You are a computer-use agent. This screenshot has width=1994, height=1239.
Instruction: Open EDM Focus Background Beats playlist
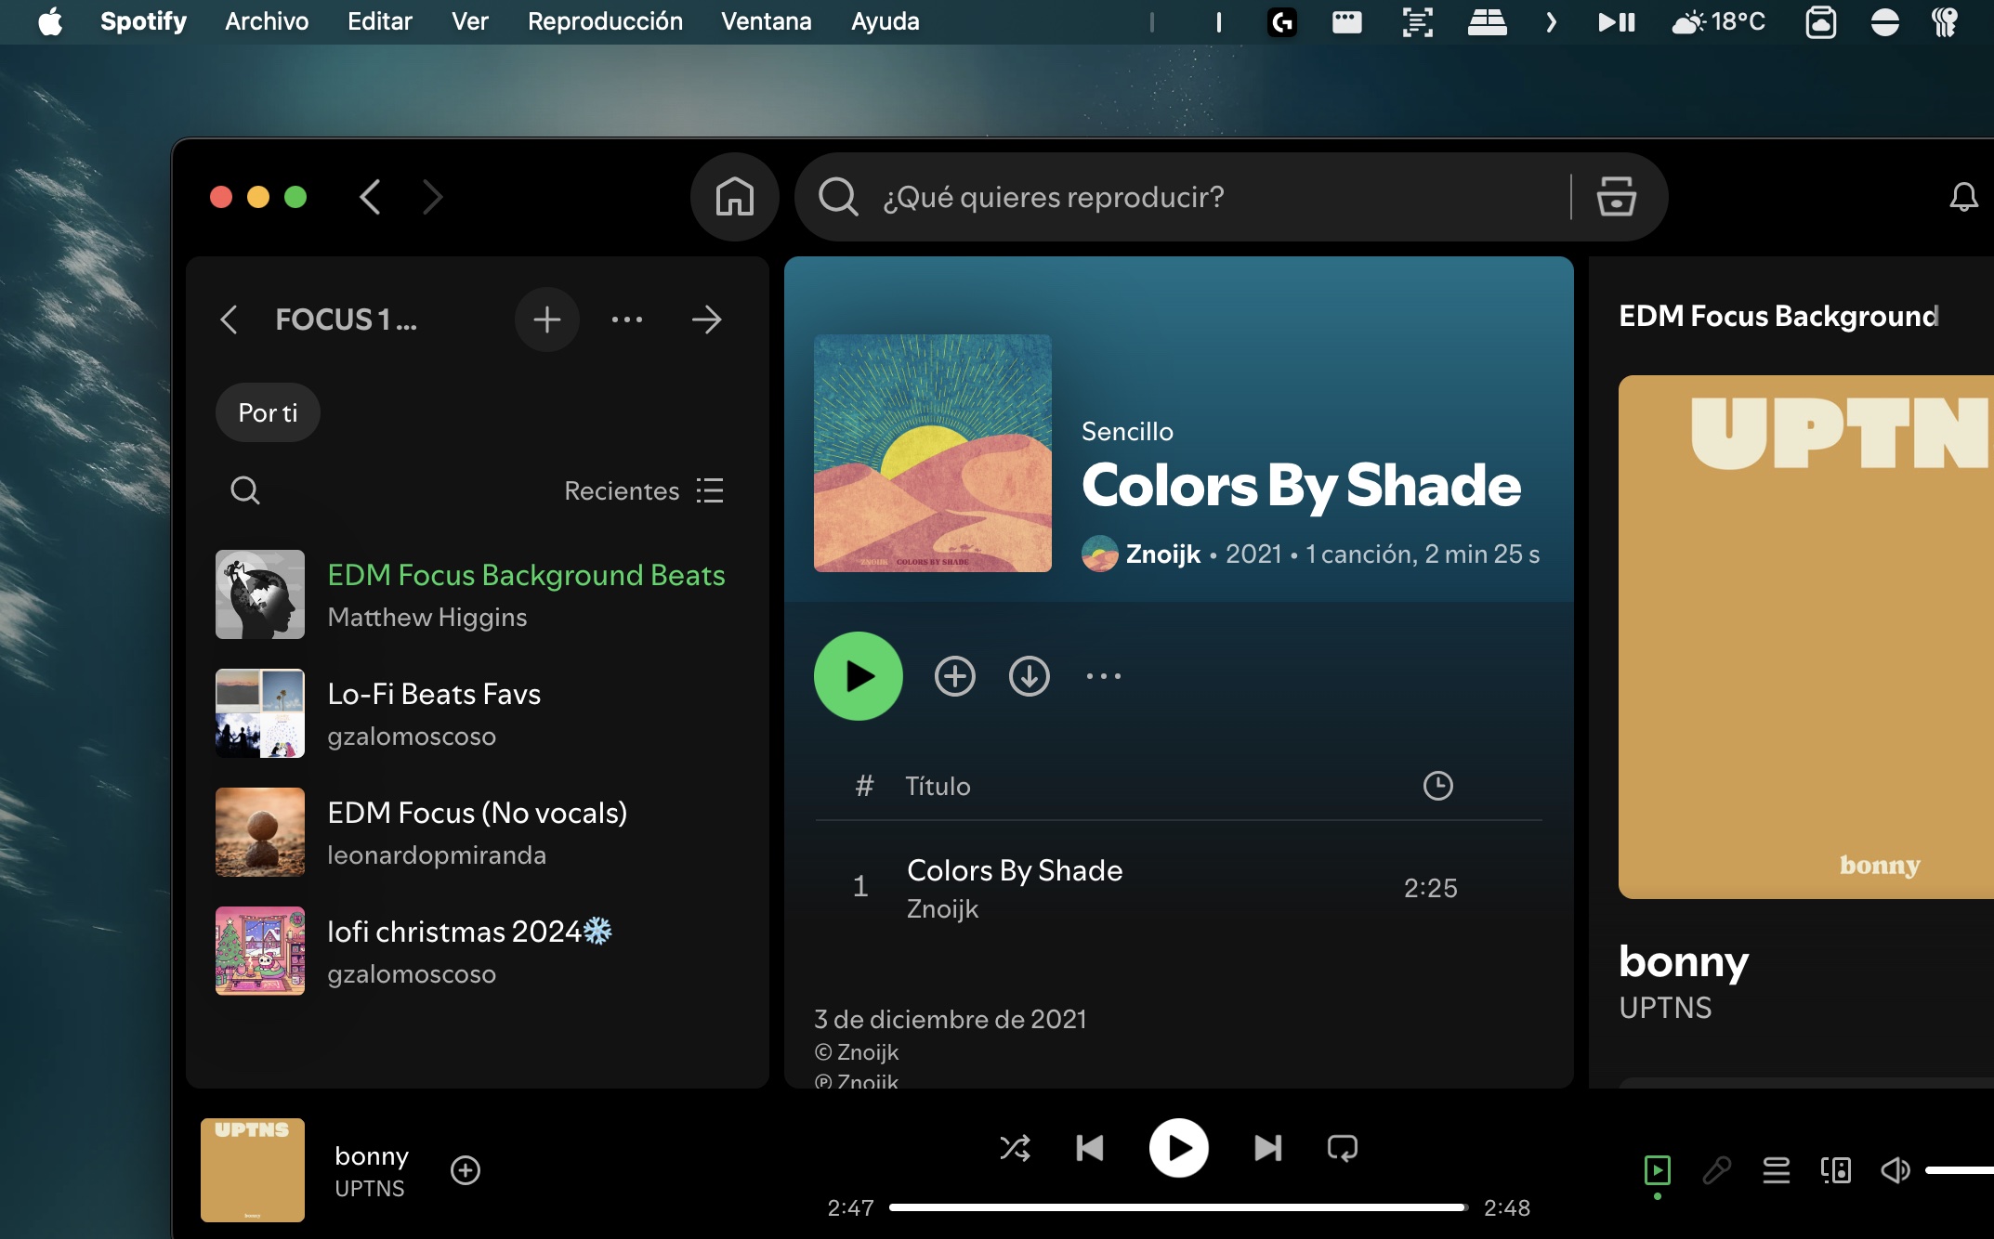(478, 594)
